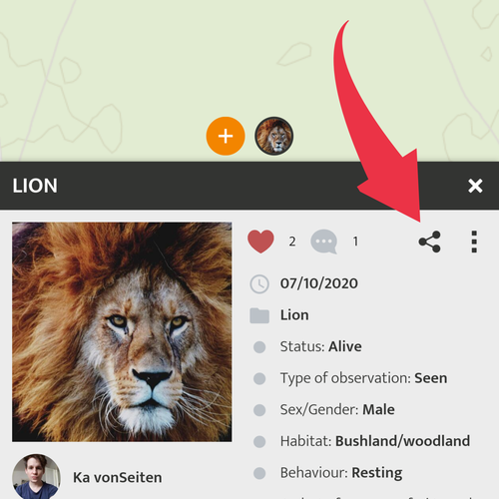Open the Ka vonSeiten user profile link
The width and height of the screenshot is (499, 499).
click(118, 477)
